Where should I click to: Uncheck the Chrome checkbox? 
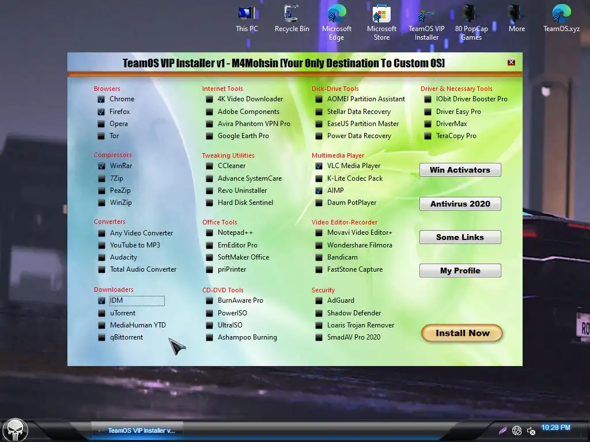(101, 99)
